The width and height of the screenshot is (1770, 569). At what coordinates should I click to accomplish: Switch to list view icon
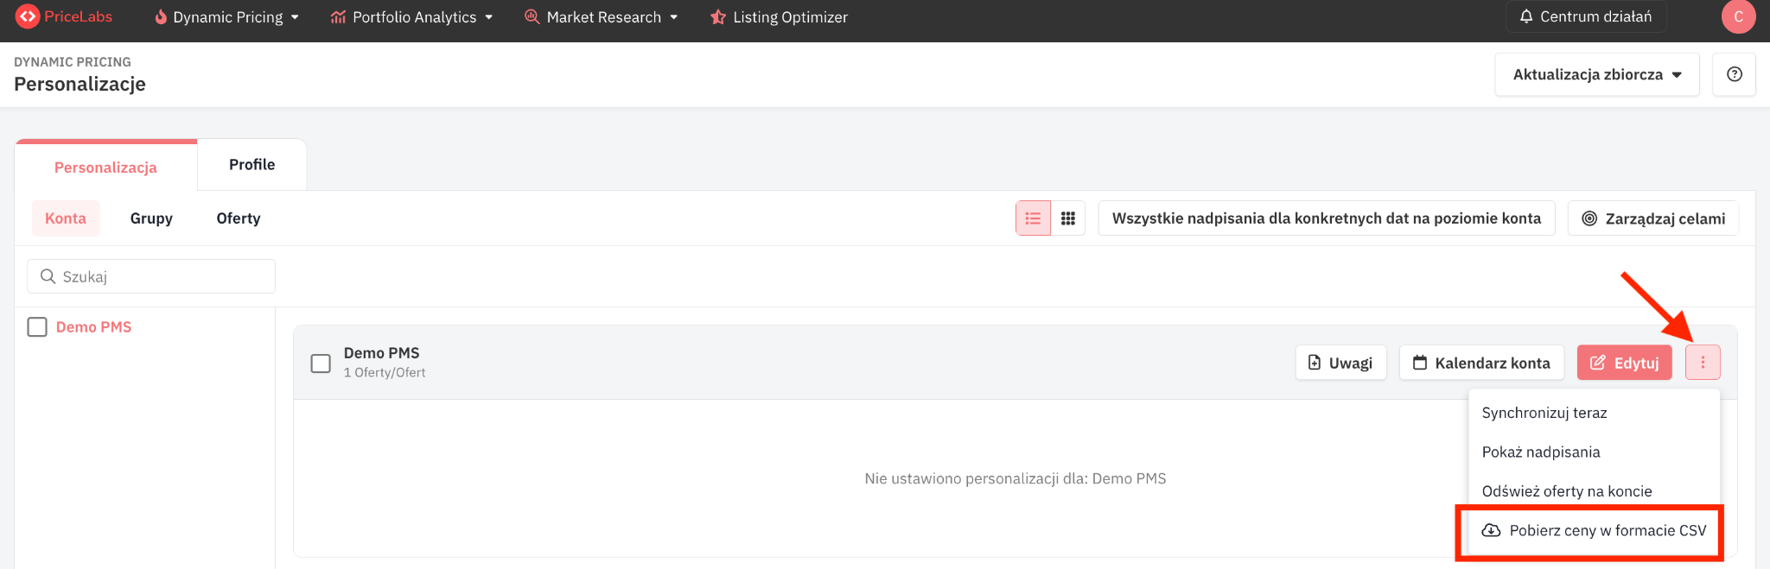point(1033,218)
